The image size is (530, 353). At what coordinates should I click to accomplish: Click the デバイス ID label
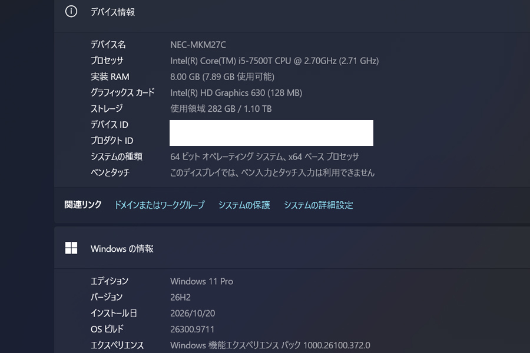coord(109,125)
